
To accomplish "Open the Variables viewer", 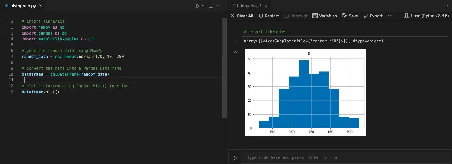I will click(x=325, y=16).
